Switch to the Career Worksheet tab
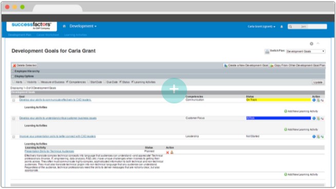336x189 pixels. click(x=48, y=35)
